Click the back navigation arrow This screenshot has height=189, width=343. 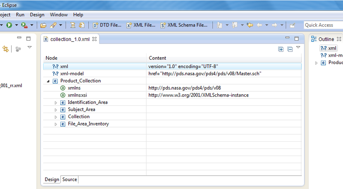point(259,25)
